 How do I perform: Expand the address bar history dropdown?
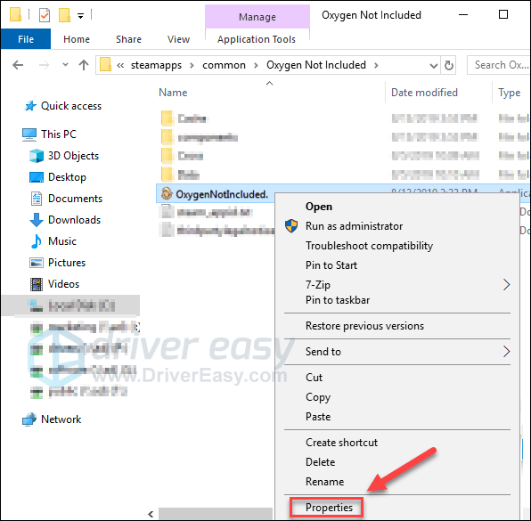pyautogui.click(x=434, y=65)
